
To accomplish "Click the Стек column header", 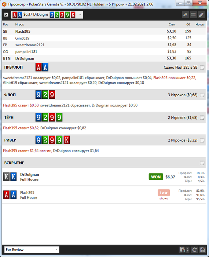I will [x=172, y=25].
